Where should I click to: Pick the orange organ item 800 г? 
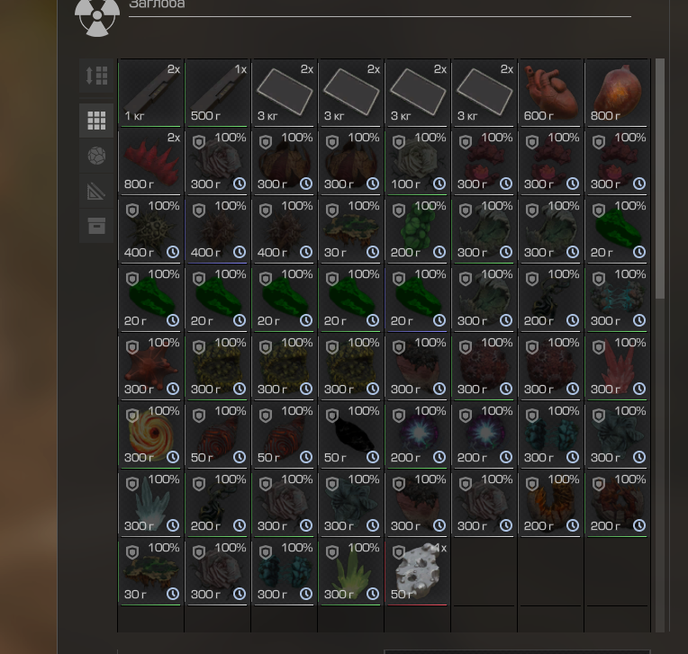coord(617,93)
